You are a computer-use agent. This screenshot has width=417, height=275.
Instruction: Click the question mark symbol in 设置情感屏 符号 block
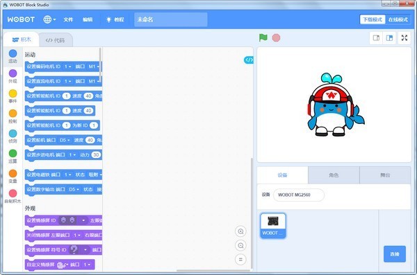(x=74, y=249)
